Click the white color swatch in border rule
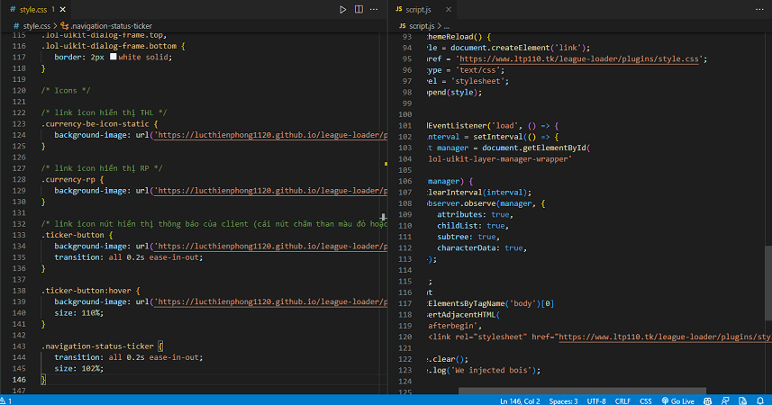The height and width of the screenshot is (405, 772). point(112,57)
